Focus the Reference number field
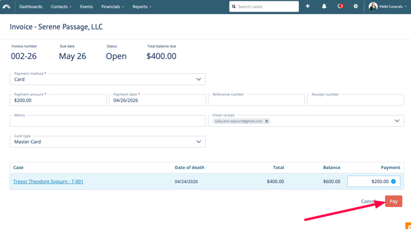The image size is (411, 229). click(x=256, y=100)
